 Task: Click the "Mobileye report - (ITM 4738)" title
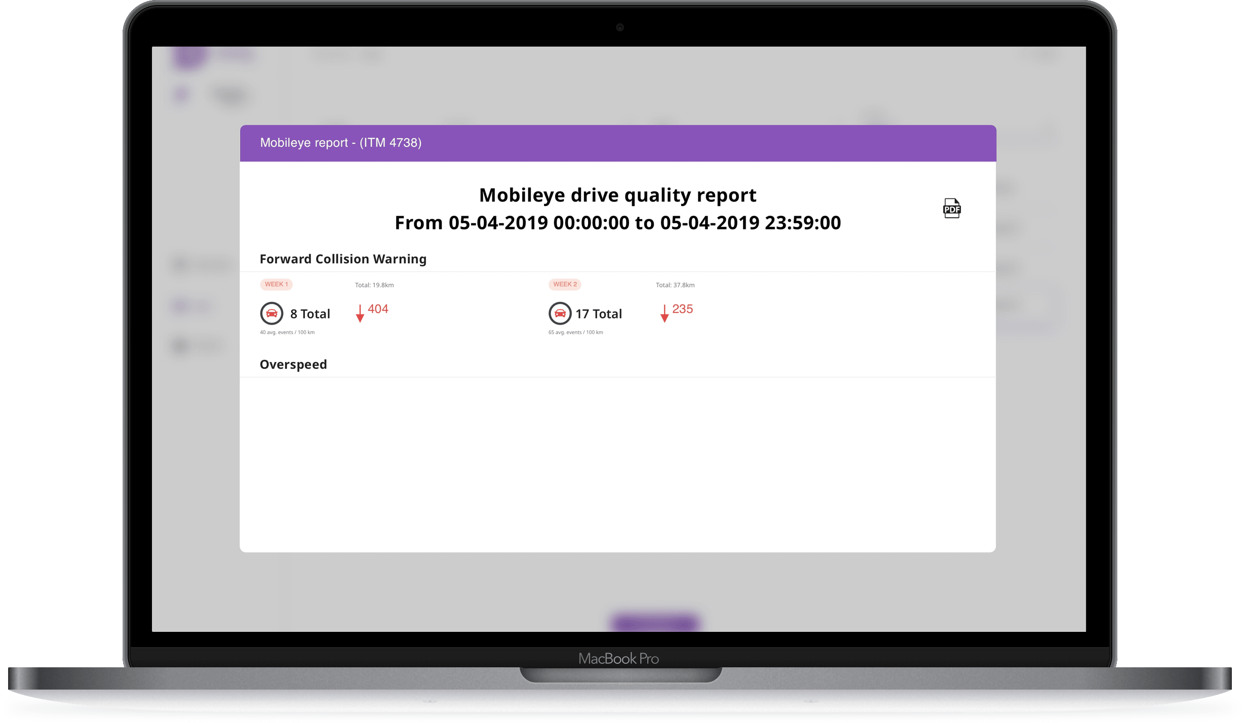341,143
